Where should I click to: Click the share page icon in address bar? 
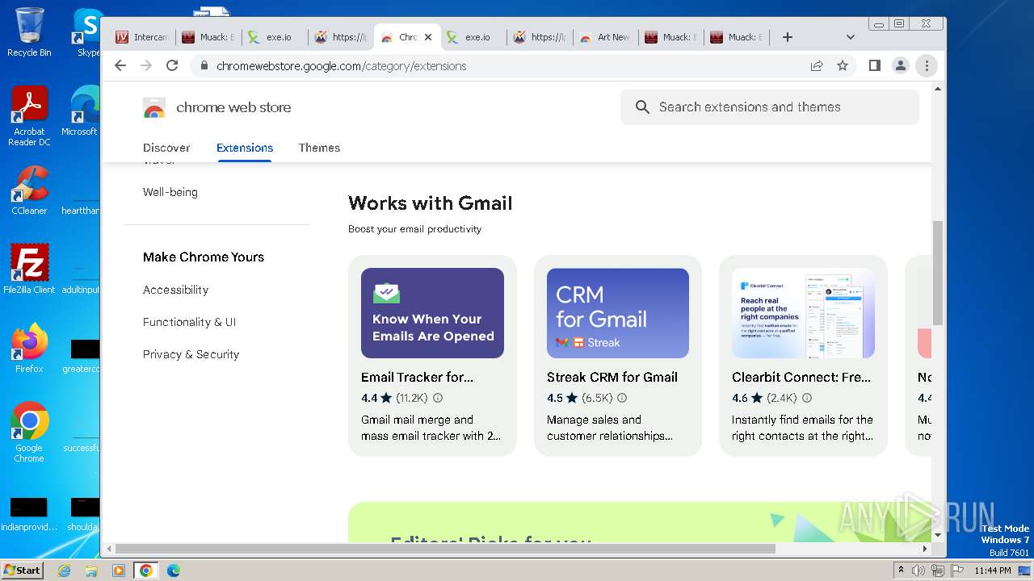817,66
